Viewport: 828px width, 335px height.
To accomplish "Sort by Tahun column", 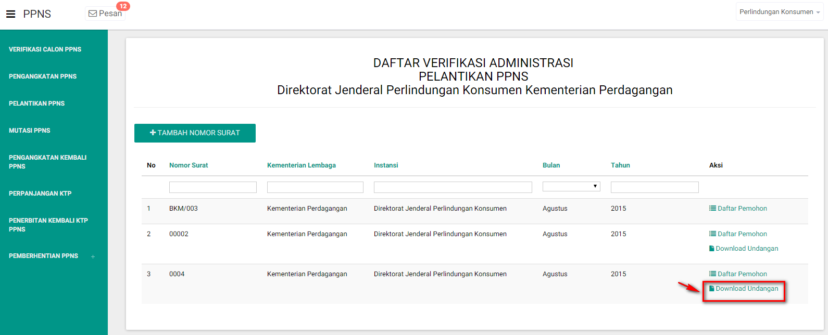I will [620, 165].
